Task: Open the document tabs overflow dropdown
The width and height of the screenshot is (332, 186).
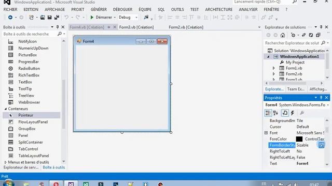Action: [259, 27]
